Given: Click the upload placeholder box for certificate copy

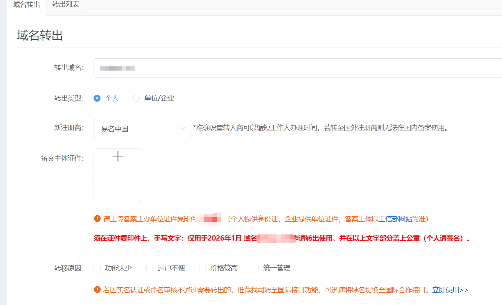Looking at the screenshot, I should [118, 175].
